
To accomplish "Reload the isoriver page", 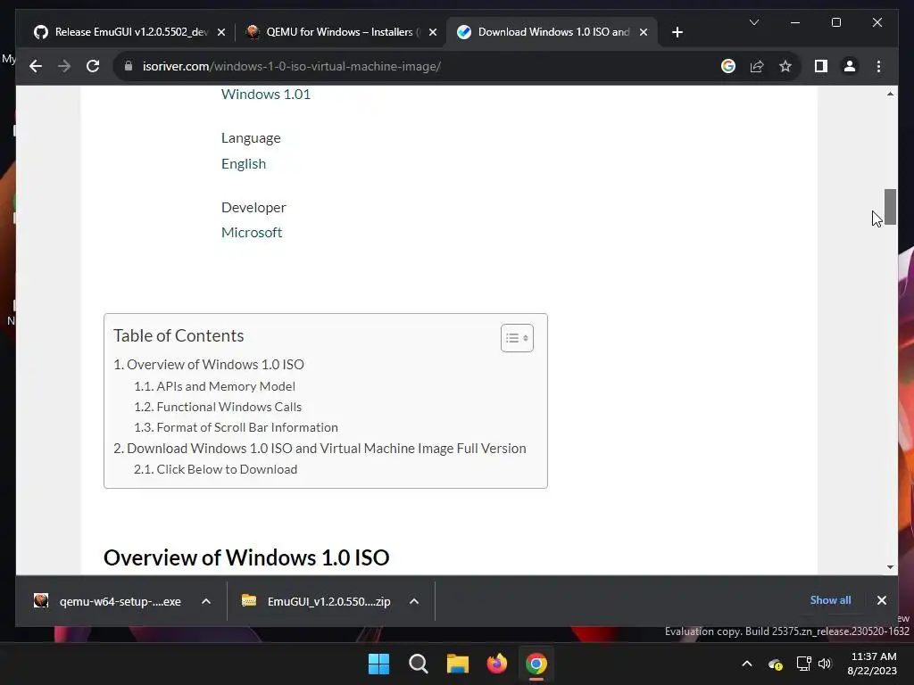I will [x=93, y=66].
